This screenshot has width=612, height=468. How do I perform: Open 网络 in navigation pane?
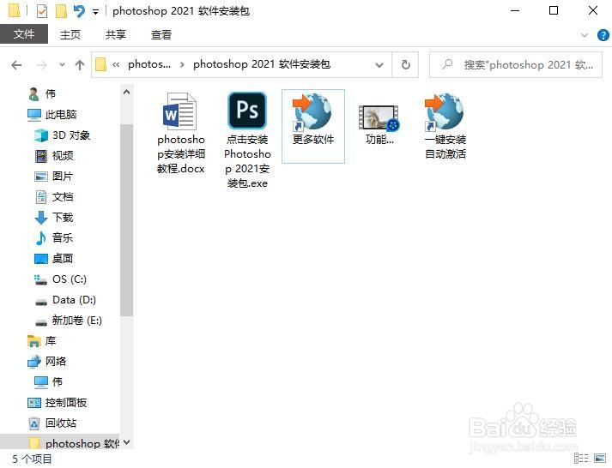(x=47, y=362)
